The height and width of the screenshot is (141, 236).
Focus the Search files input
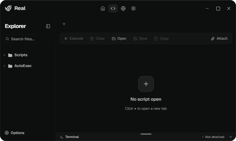28,39
